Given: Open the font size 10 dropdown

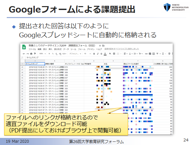Looking at the screenshot, I should 87,54.
